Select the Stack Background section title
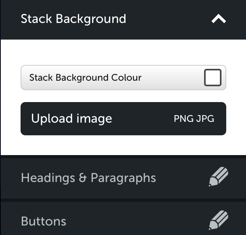 74,19
